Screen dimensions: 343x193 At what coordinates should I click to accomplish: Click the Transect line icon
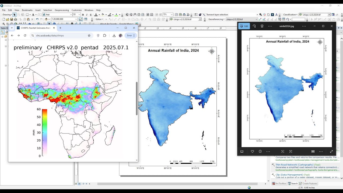[204, 14]
